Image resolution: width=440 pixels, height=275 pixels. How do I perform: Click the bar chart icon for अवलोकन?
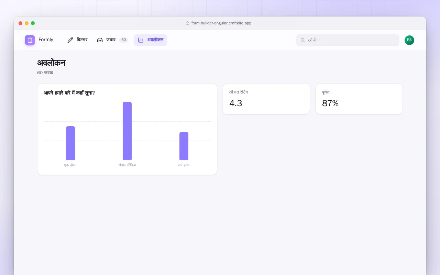[141, 40]
